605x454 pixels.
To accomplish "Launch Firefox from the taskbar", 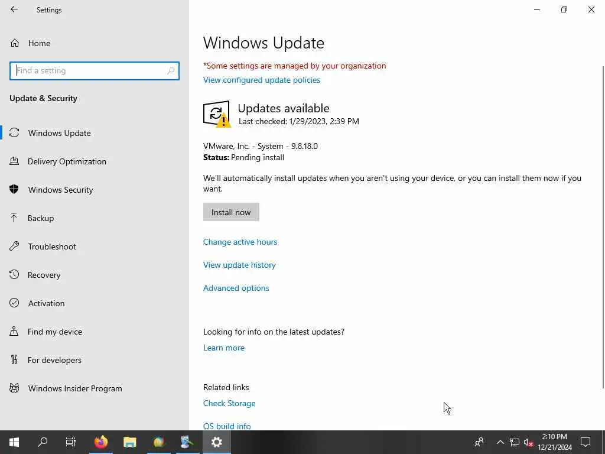I will pyautogui.click(x=101, y=442).
